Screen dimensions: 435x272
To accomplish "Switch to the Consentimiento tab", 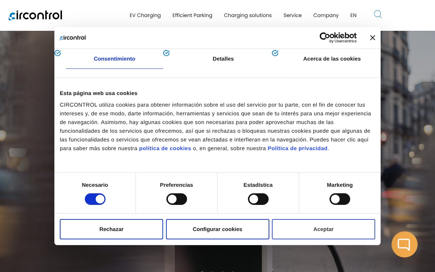I will coord(115,59).
